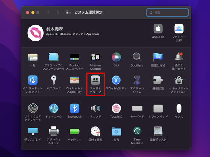
Task: Open the Siri preference pane
Action: coord(116,57)
